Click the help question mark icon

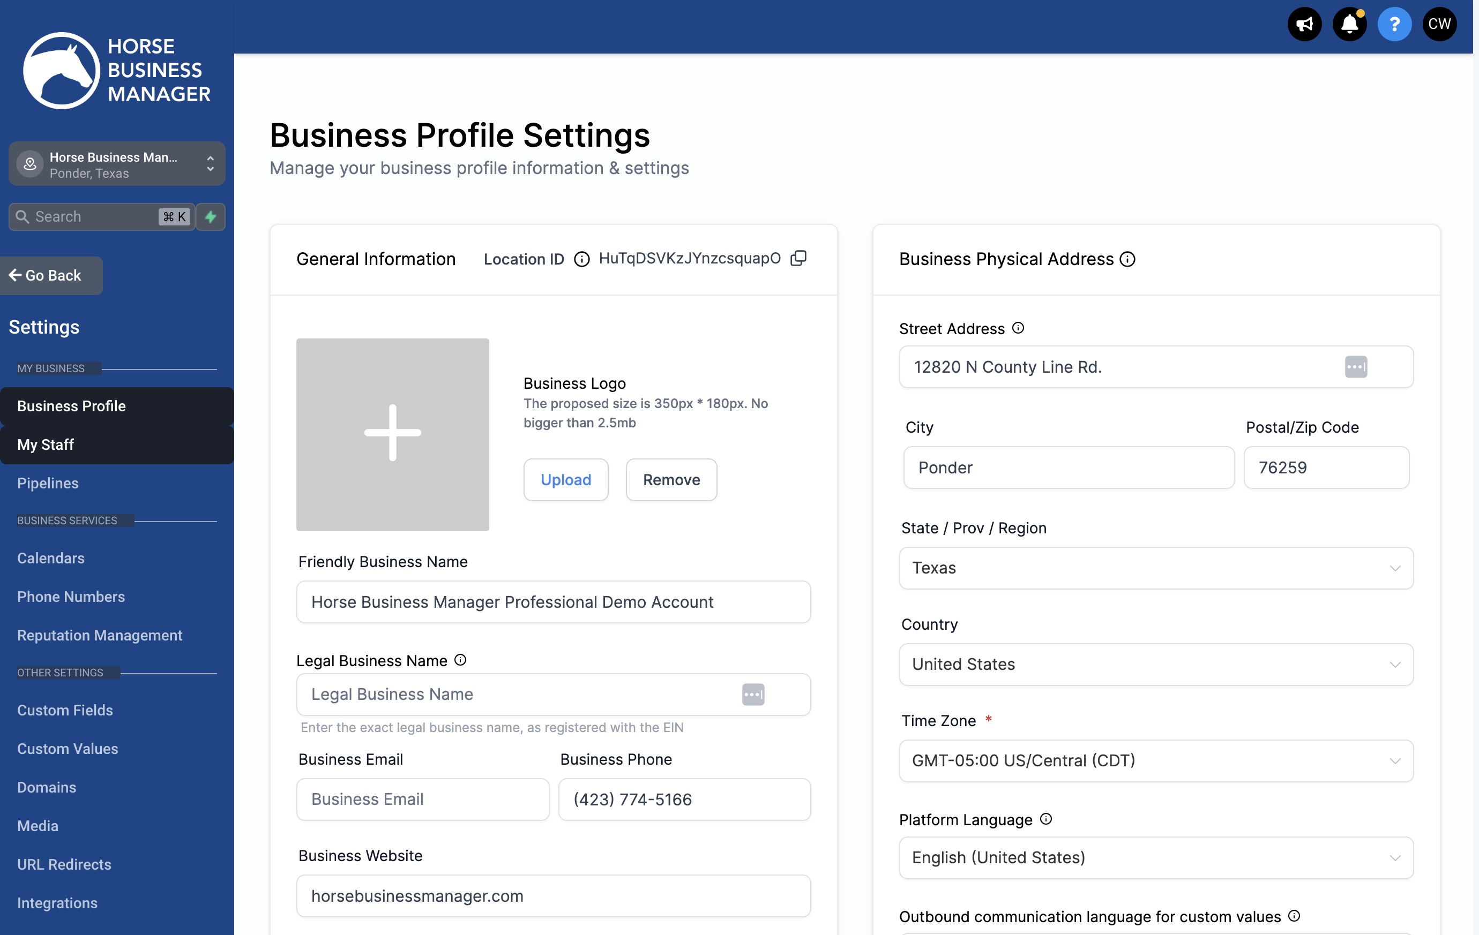pyautogui.click(x=1394, y=25)
